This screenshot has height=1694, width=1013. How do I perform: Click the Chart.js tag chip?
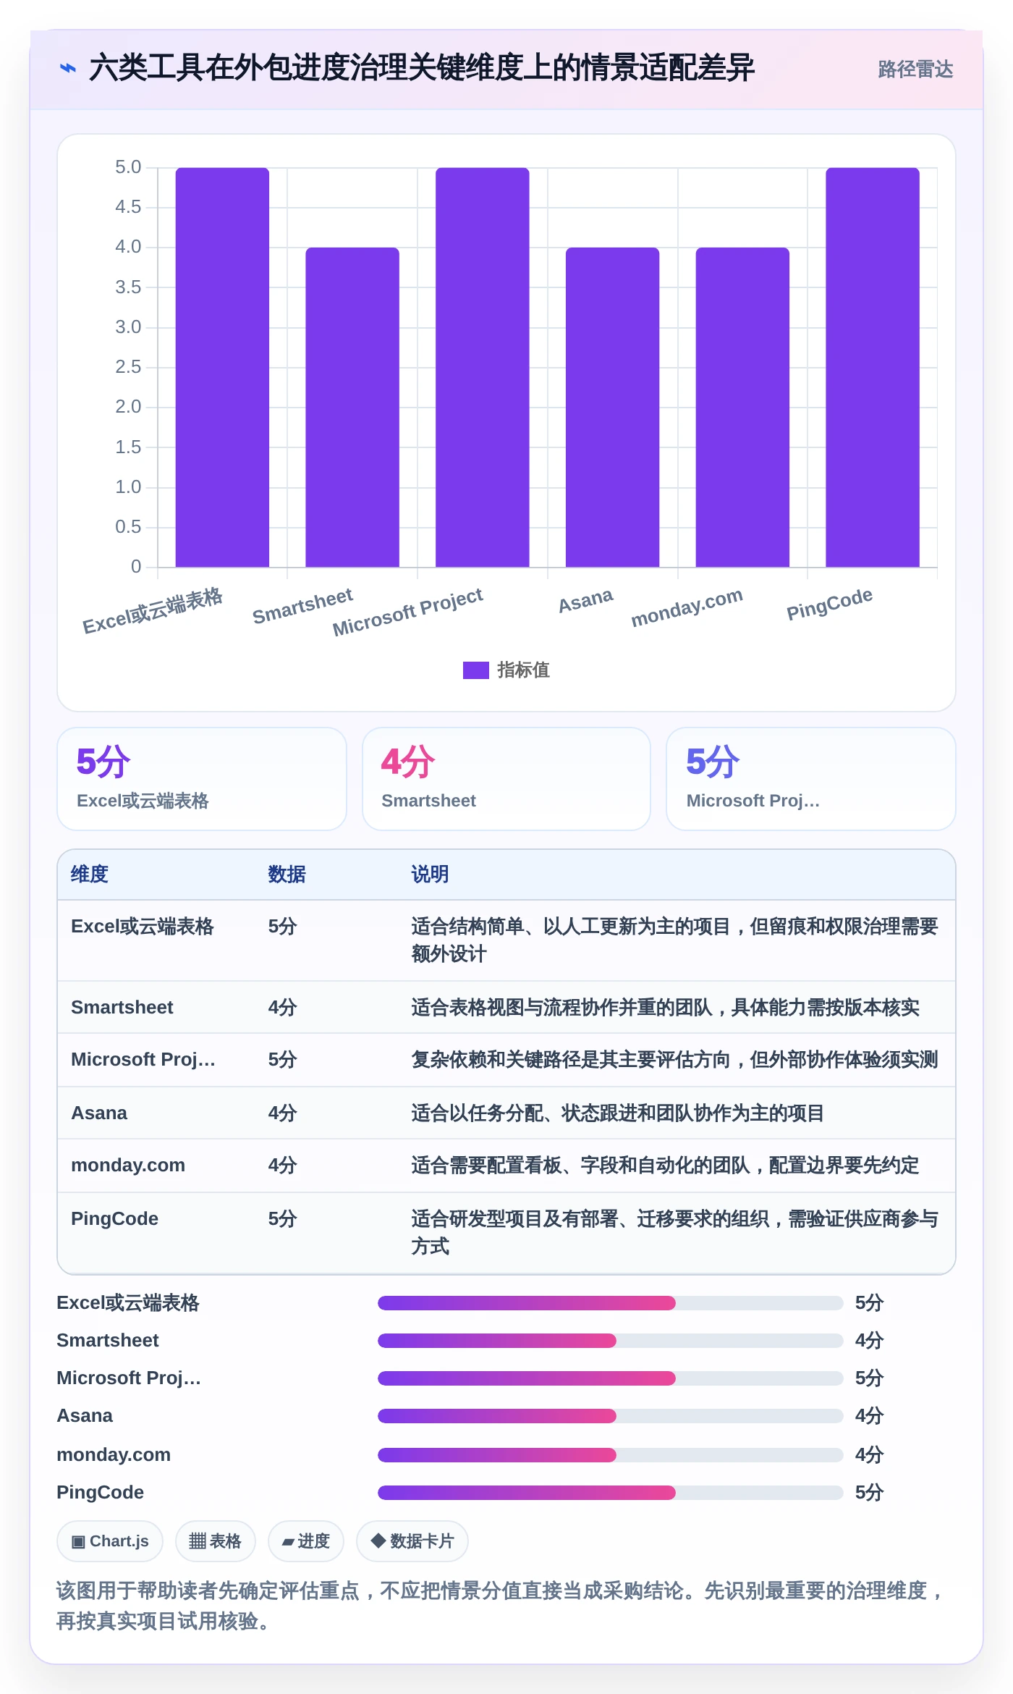pyautogui.click(x=110, y=1541)
